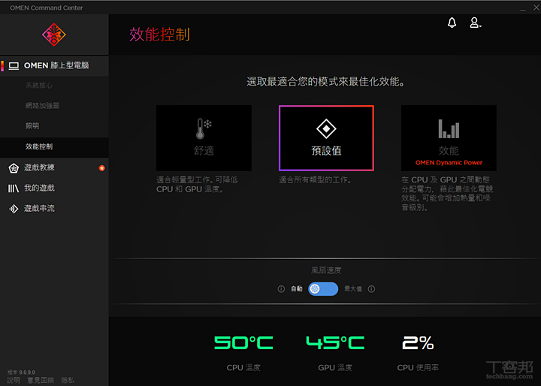This screenshot has width=541, height=386.
Task: Click the diamond icon in 預設值 card
Action: (326, 128)
